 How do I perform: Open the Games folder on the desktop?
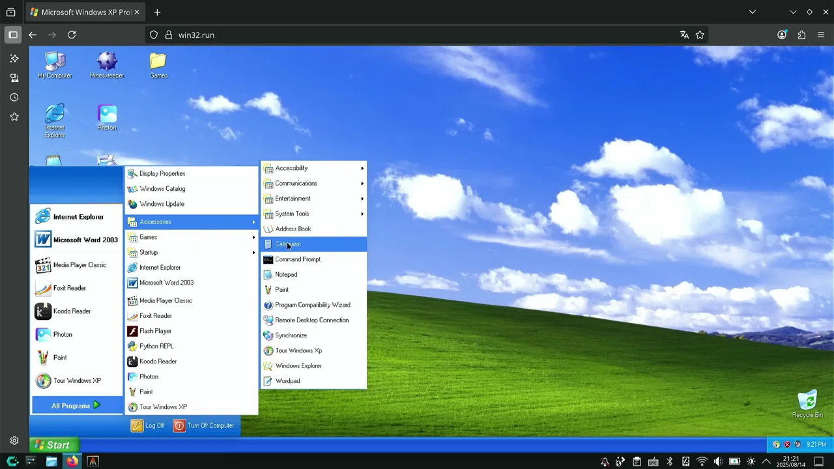point(158,65)
